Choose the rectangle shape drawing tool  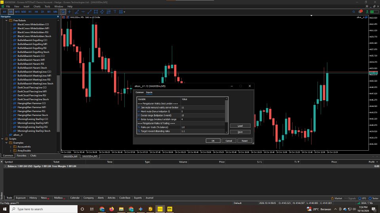96,11
